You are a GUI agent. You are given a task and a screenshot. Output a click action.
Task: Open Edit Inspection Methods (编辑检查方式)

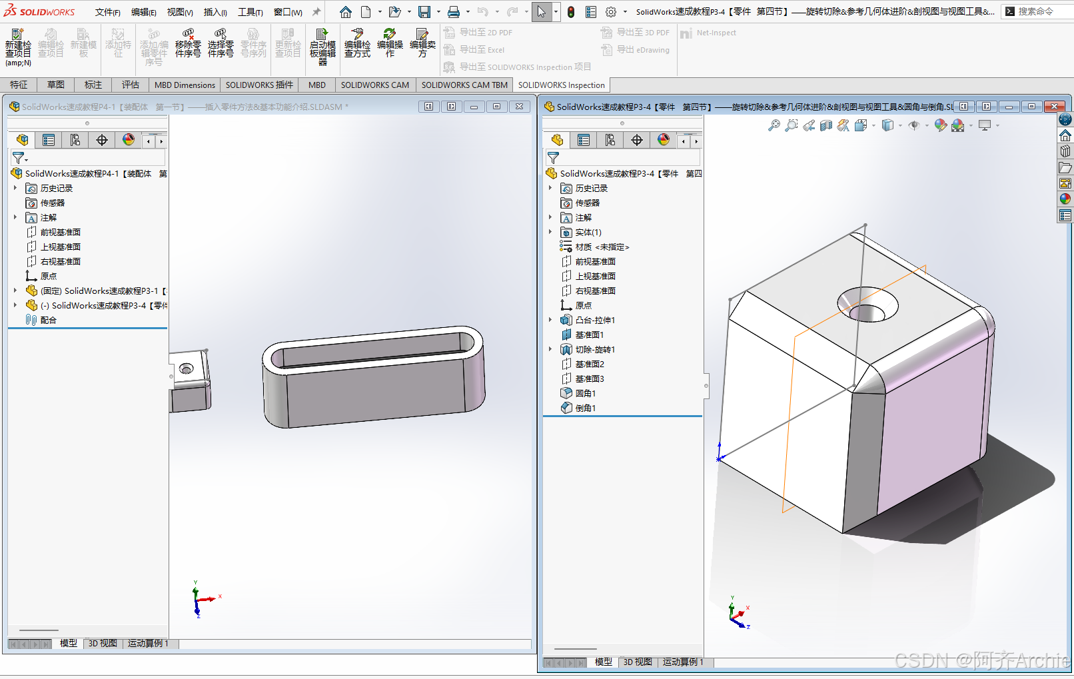[x=357, y=43]
